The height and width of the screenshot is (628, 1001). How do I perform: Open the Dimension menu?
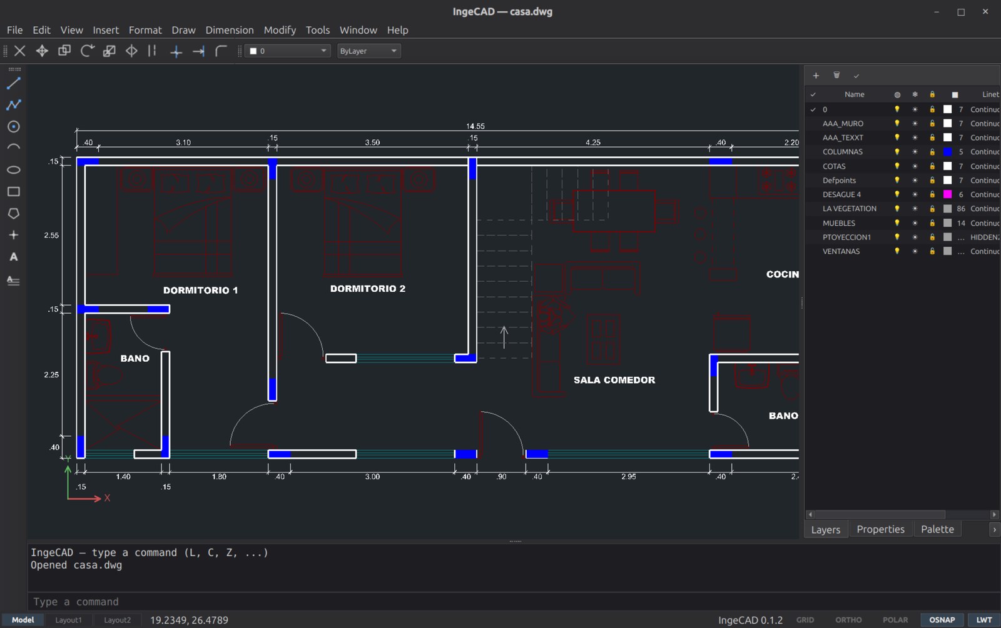230,30
